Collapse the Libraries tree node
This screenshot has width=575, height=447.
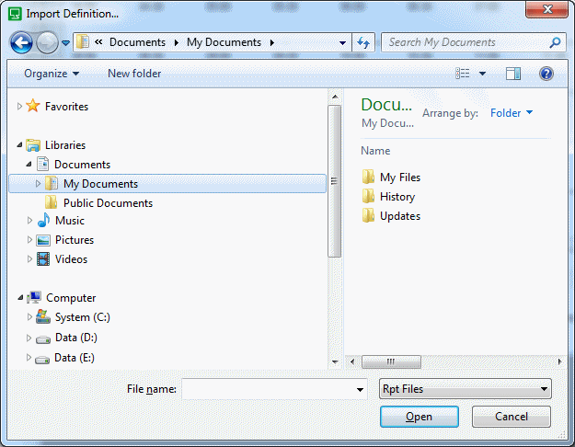click(20, 145)
